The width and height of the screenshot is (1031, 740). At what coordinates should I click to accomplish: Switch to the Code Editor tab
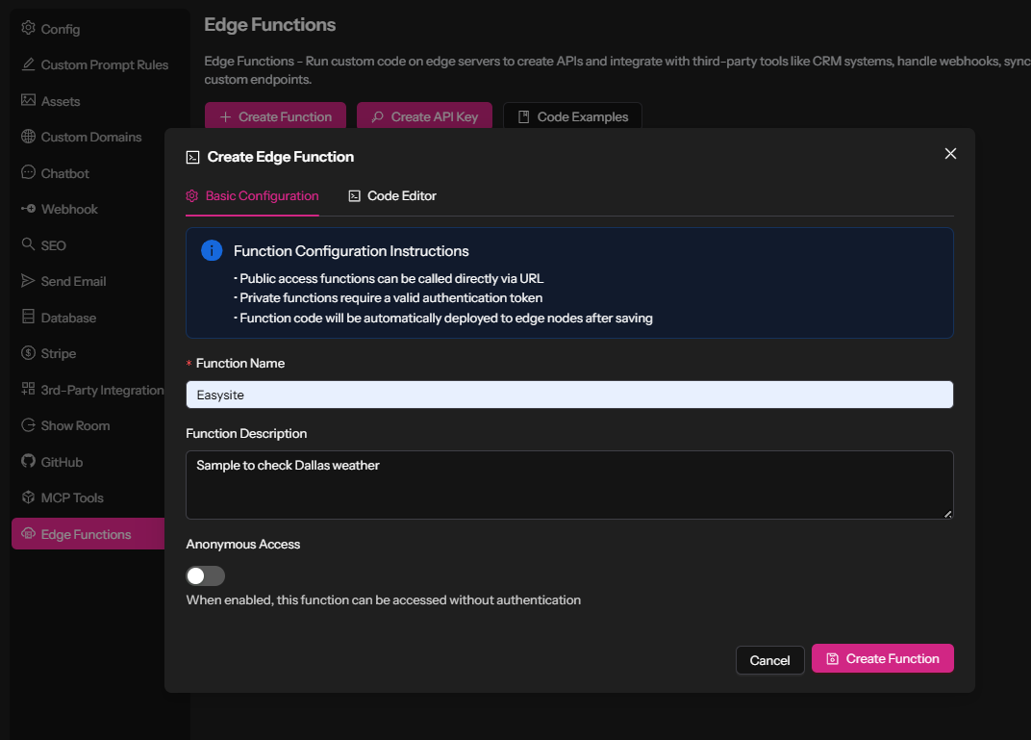(x=392, y=195)
